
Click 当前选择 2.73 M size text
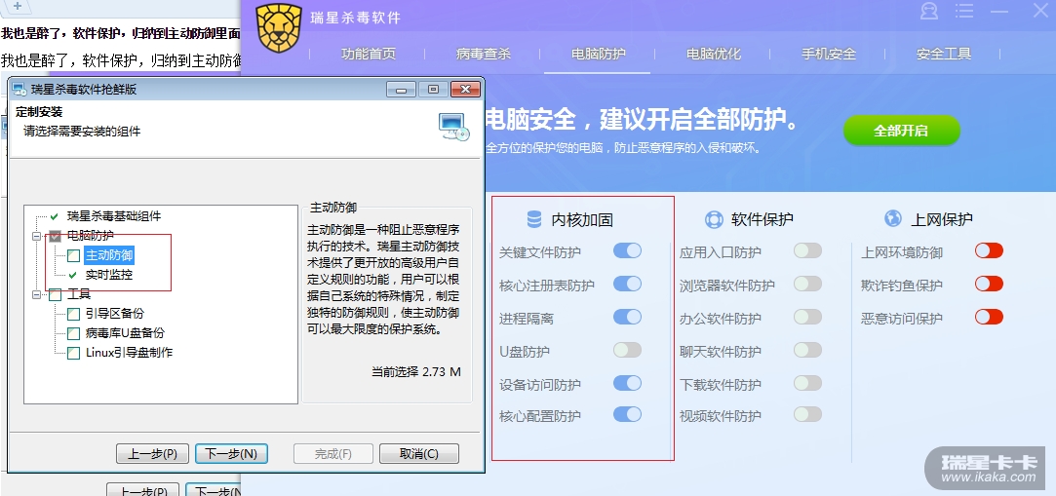coord(416,371)
